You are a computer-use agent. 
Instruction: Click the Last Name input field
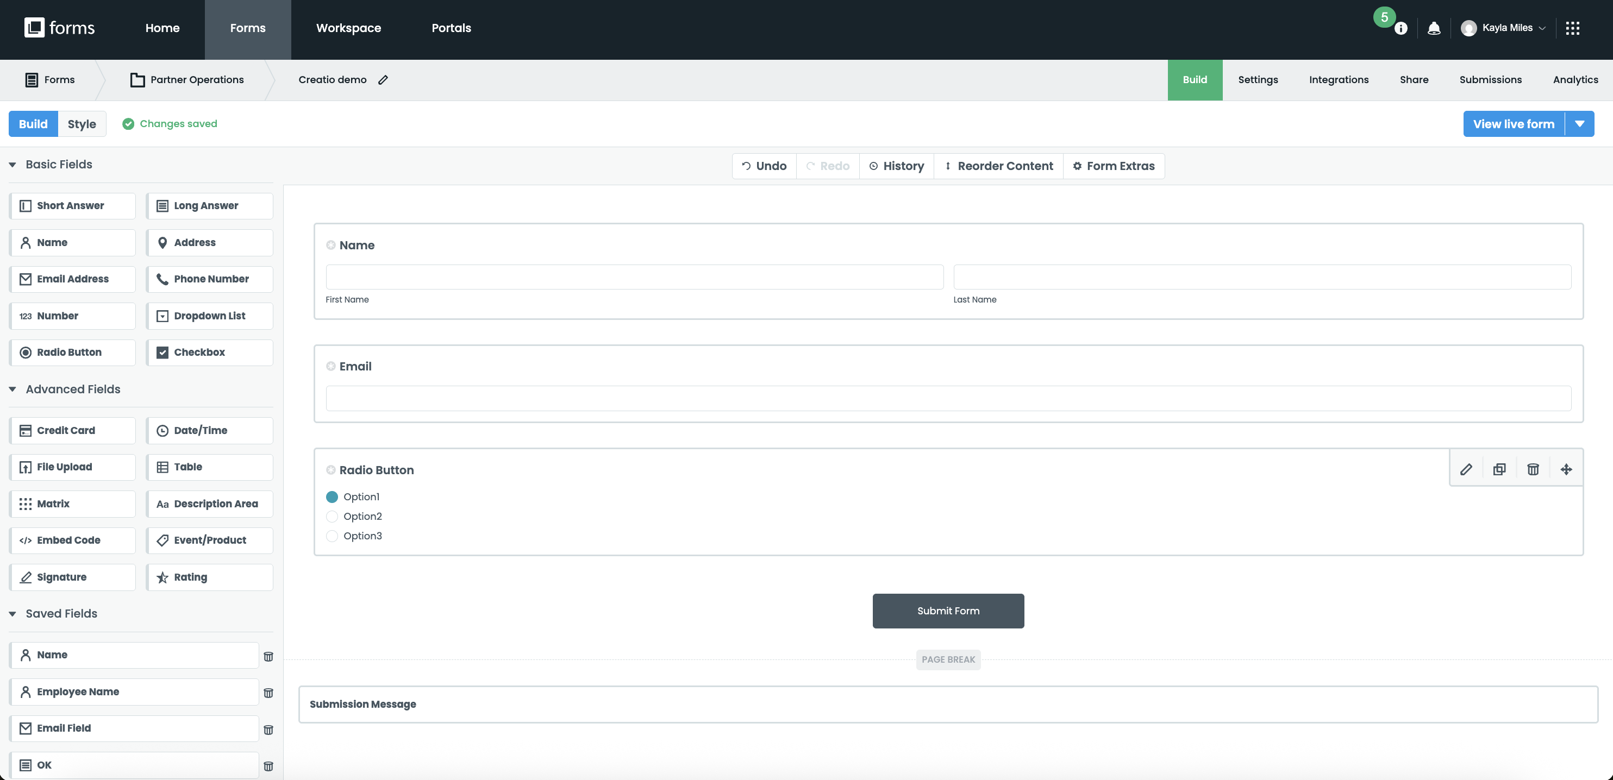pyautogui.click(x=1262, y=276)
